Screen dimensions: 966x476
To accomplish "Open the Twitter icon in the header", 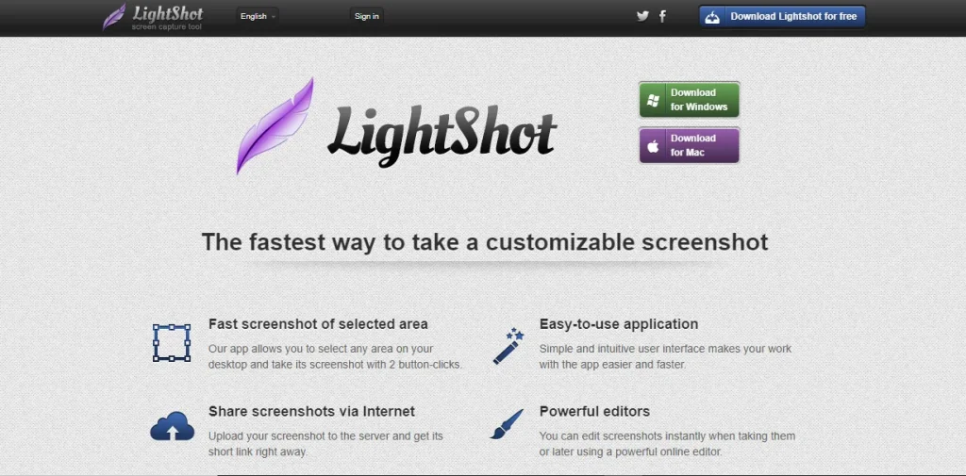I will 642,17.
